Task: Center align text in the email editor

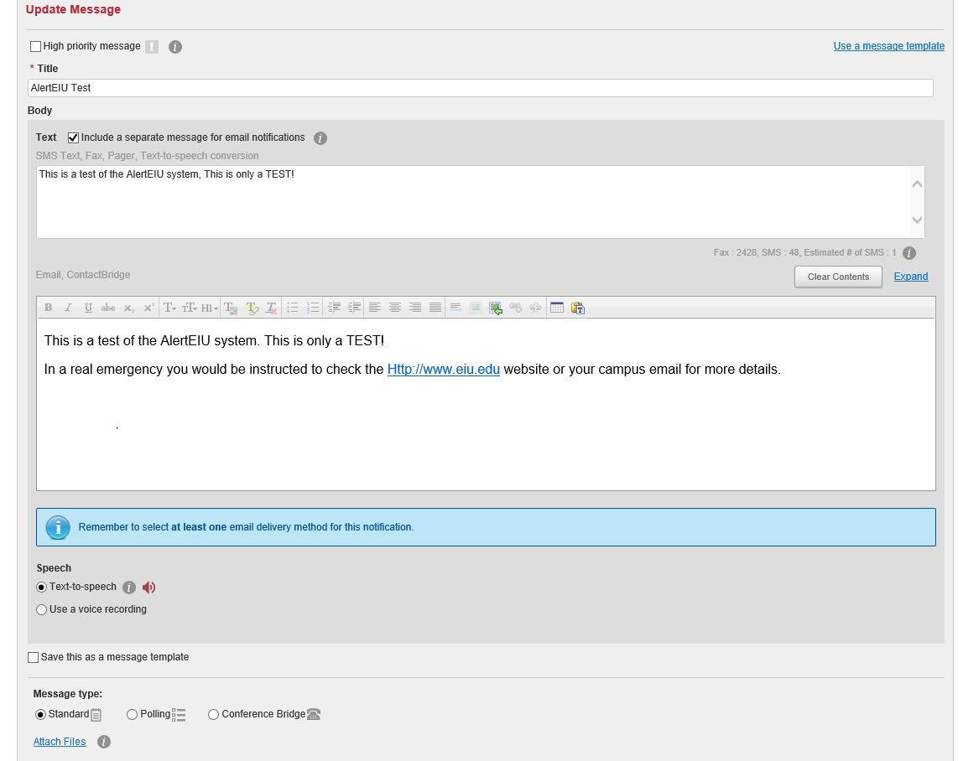Action: [394, 308]
